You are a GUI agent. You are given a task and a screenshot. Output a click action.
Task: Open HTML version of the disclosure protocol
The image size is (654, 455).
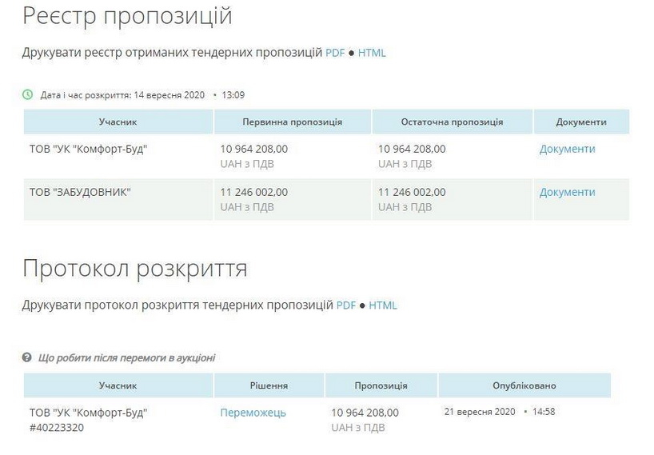(383, 305)
